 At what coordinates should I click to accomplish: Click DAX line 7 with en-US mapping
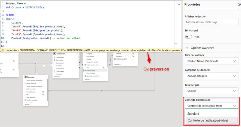point(38,27)
